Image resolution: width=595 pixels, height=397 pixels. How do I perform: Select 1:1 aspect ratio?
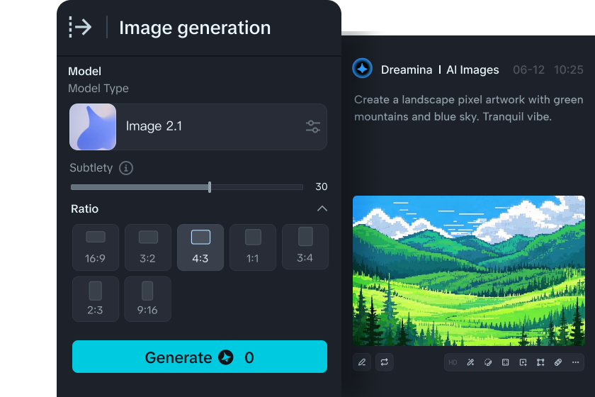[253, 247]
